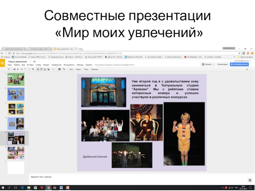The height and width of the screenshot is (191, 255).
Task: Open the Формат menu
Action: tap(46, 65)
